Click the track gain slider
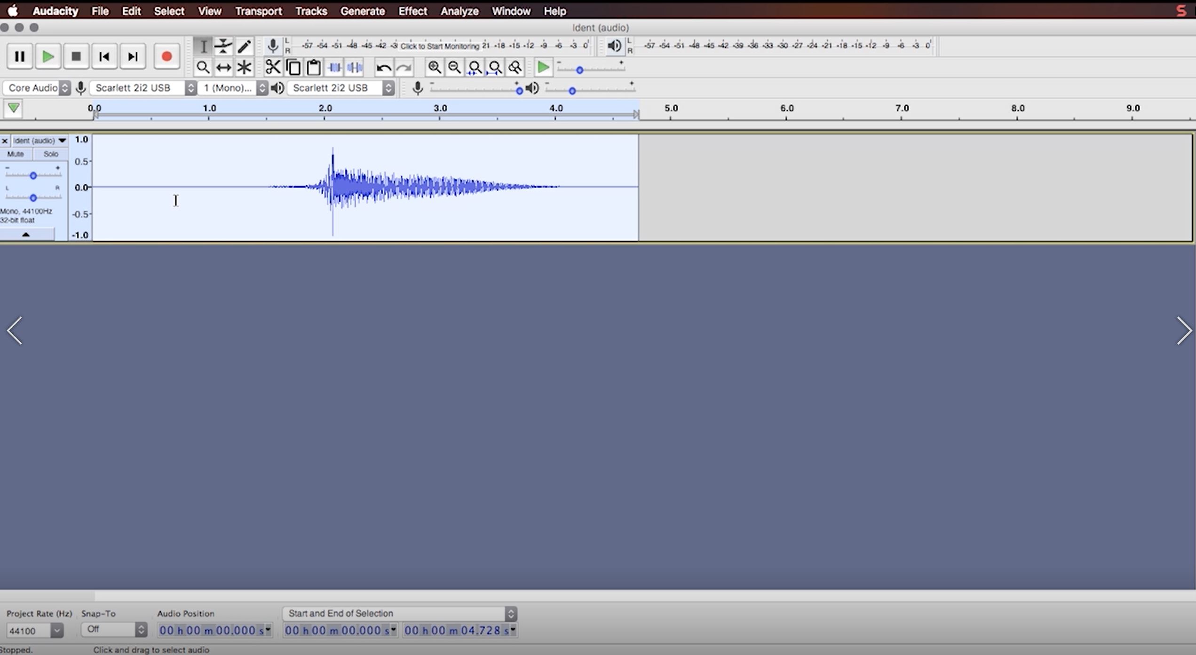Viewport: 1196px width, 655px height. (x=33, y=175)
